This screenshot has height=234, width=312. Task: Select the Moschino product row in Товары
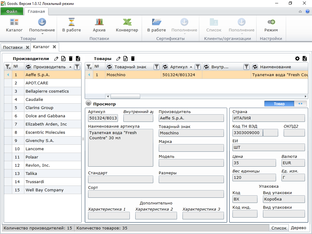[x=197, y=75]
